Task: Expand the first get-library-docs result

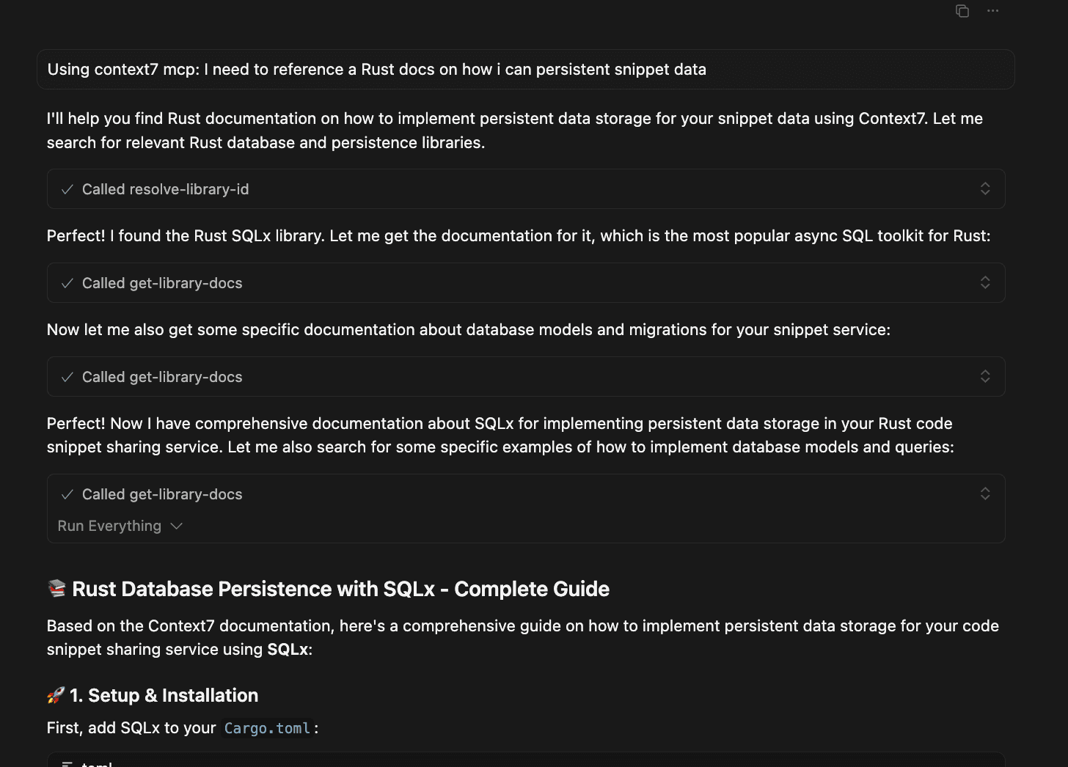Action: pyautogui.click(x=985, y=282)
